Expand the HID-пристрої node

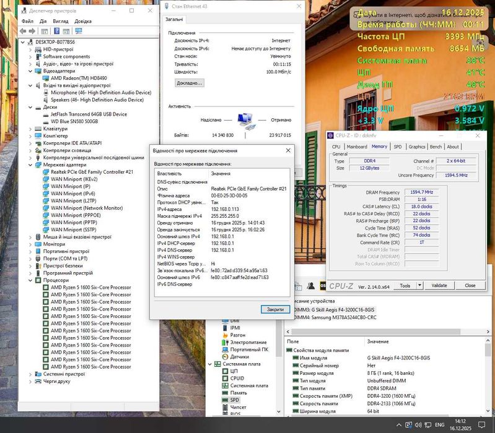pyautogui.click(x=30, y=49)
